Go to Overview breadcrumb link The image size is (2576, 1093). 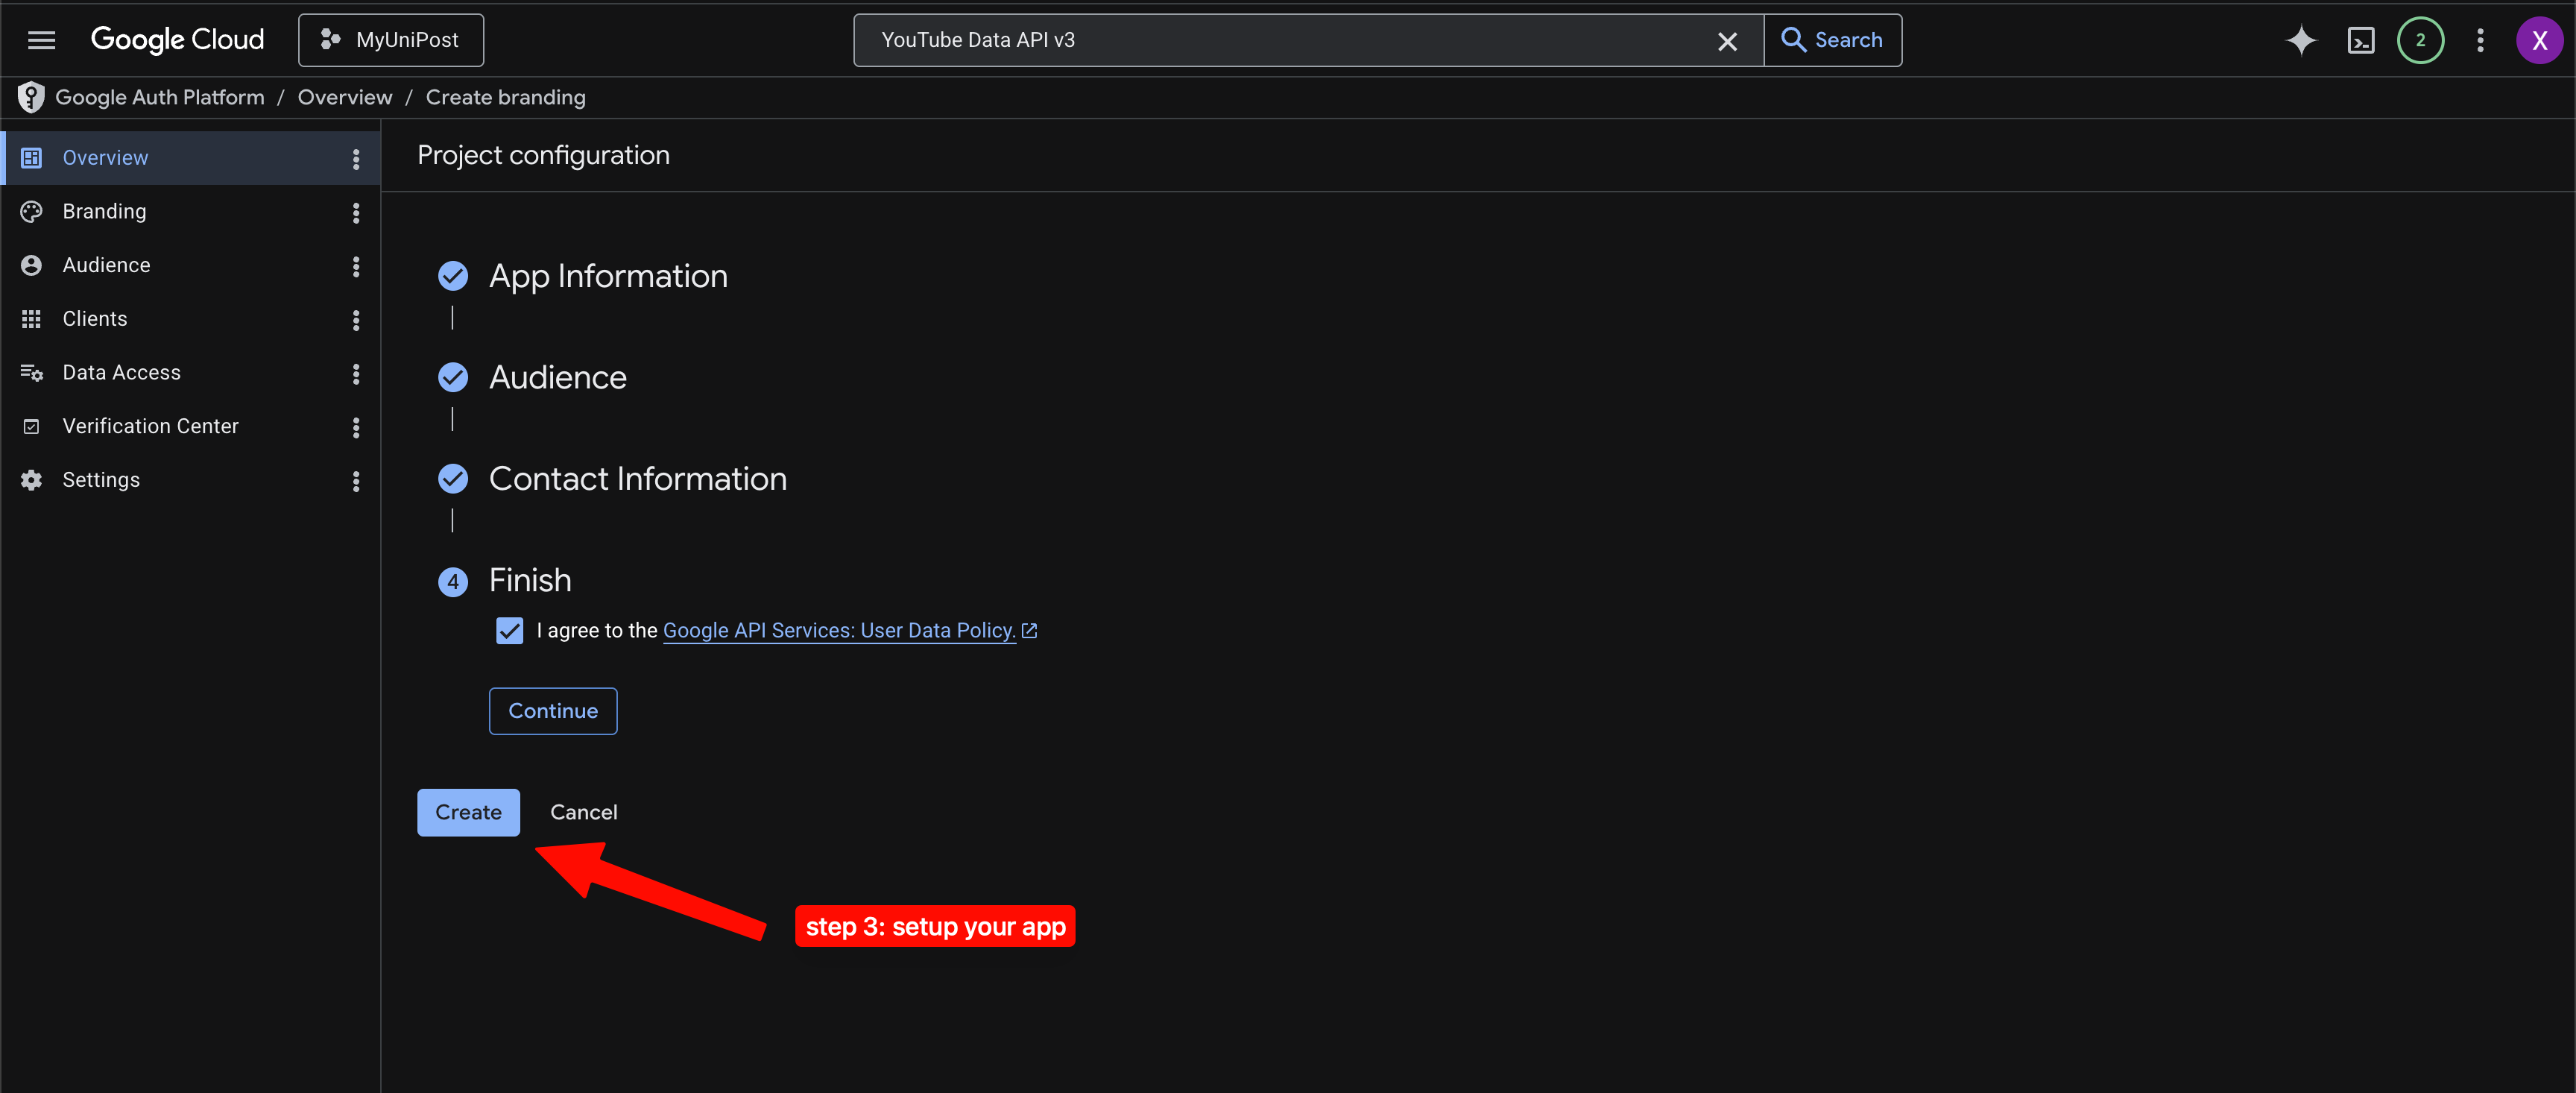tap(345, 97)
